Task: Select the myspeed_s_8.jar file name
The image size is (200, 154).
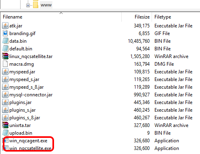Action: click(27, 87)
